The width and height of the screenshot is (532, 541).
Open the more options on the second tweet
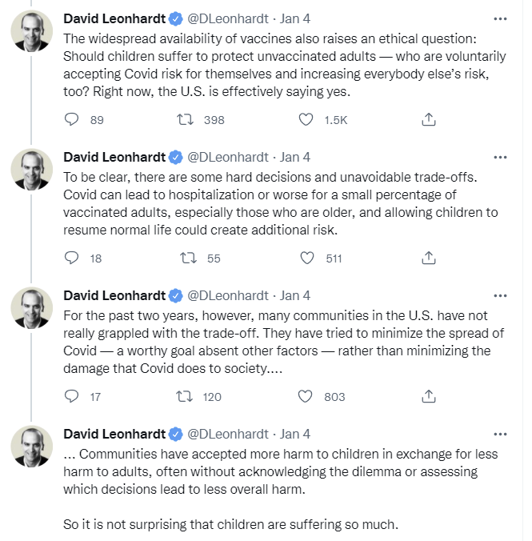[500, 157]
